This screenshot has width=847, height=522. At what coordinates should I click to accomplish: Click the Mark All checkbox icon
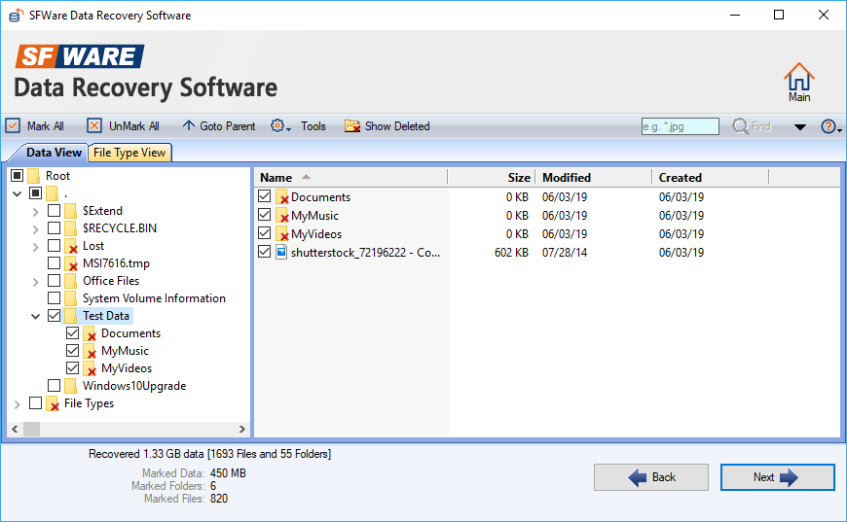point(13,126)
